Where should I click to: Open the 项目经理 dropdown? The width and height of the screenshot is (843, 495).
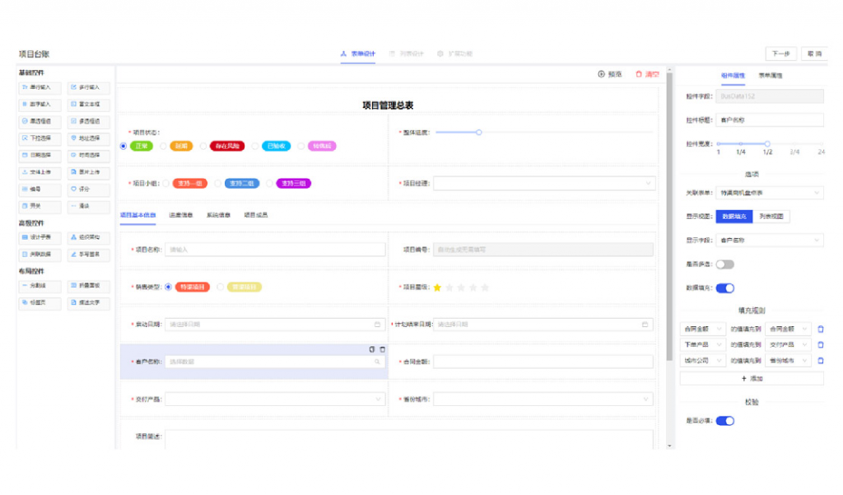544,184
